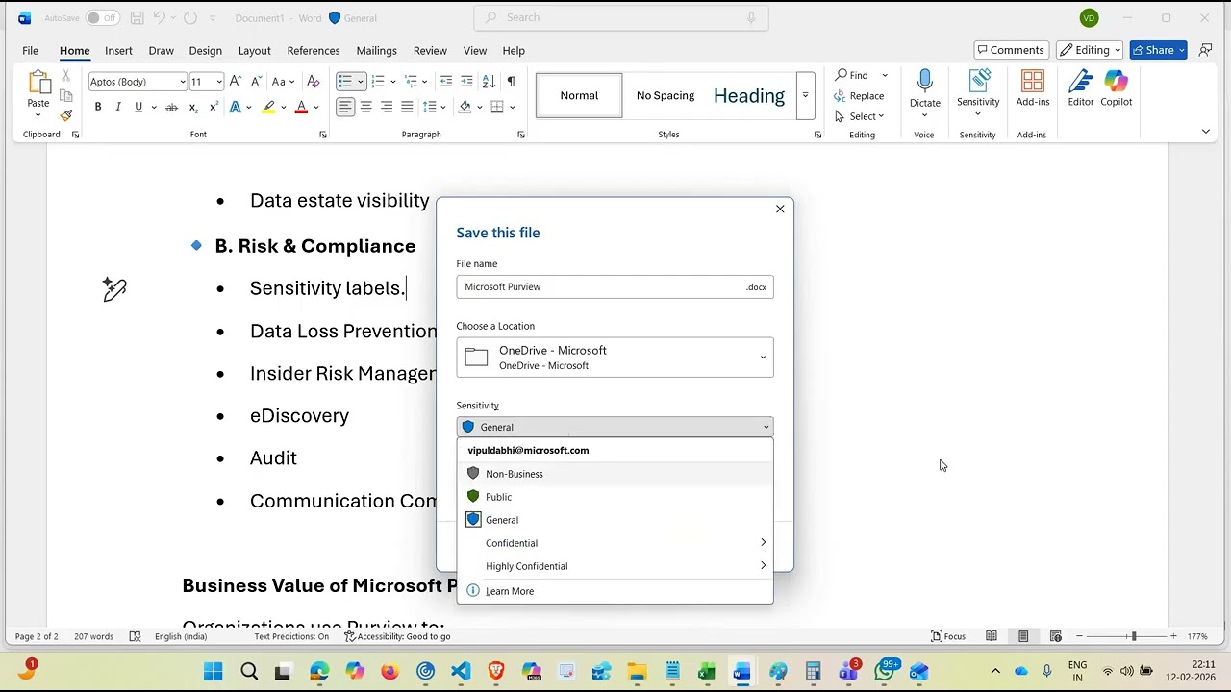Click the Format Painter brush icon
1231x692 pixels.
pos(65,115)
